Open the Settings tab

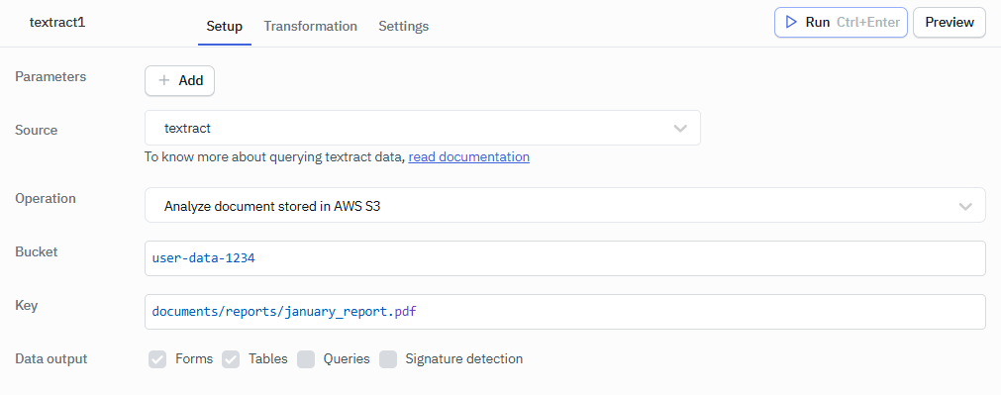(403, 26)
